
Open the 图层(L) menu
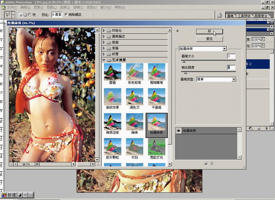click(x=52, y=8)
